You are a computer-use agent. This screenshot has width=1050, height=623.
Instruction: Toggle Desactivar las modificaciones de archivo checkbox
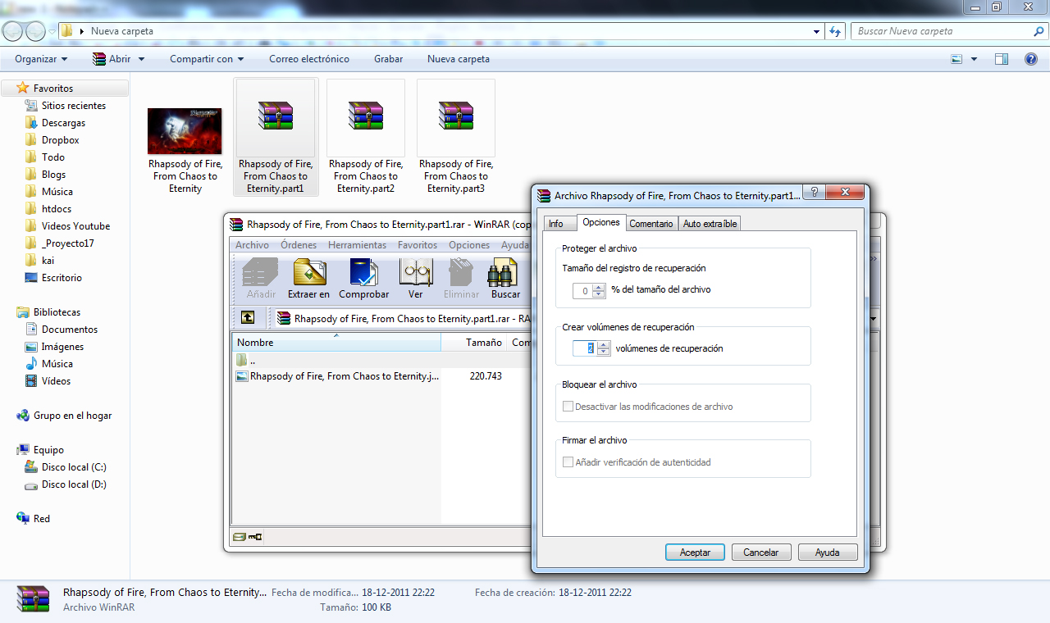(x=568, y=407)
